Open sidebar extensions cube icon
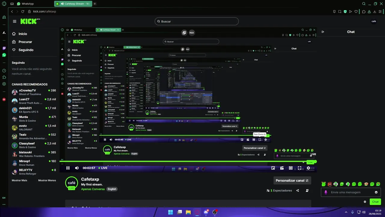The height and width of the screenshot is (217, 385). 4,77
